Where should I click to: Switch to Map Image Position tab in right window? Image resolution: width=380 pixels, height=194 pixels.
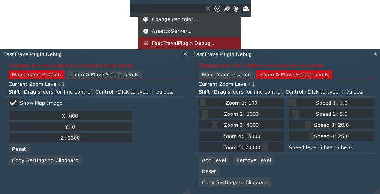[226, 75]
